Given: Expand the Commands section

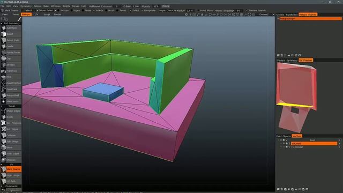Looking at the screenshot, I should [x=11, y=186].
